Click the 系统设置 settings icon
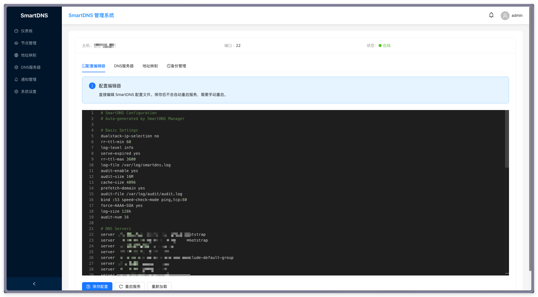538x297 pixels. (x=16, y=92)
